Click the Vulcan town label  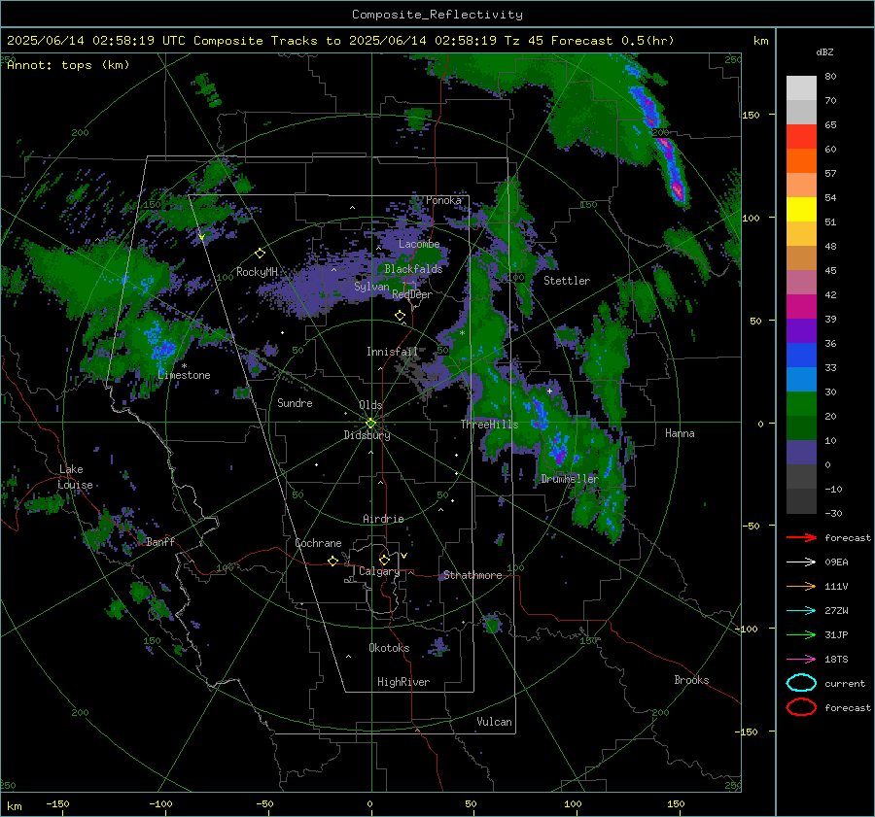(x=494, y=722)
